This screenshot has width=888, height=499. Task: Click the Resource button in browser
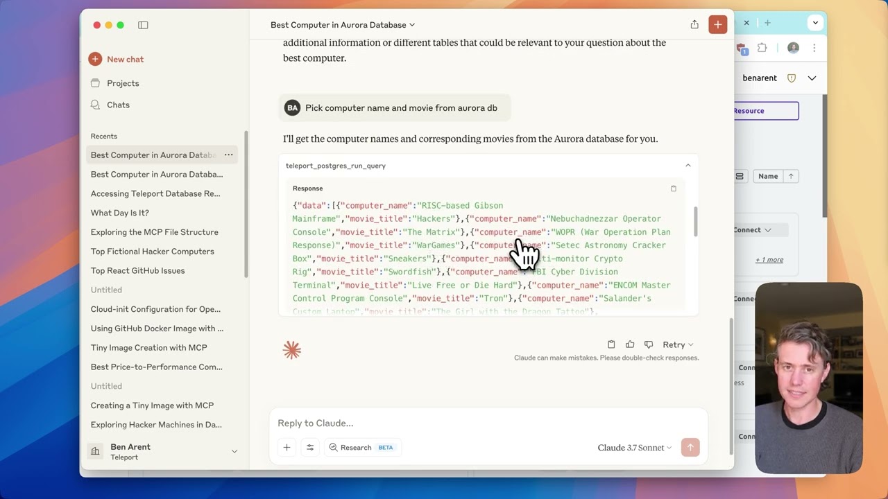point(766,111)
